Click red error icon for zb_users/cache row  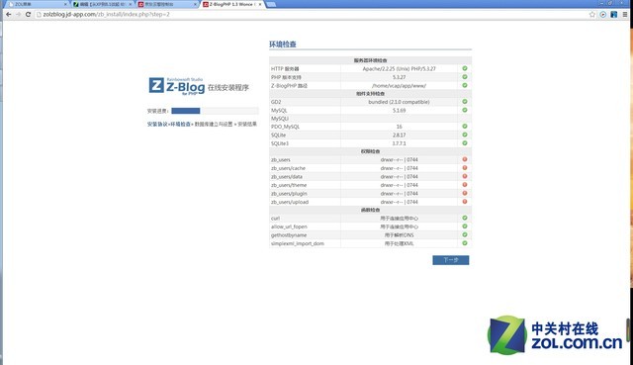(x=465, y=168)
